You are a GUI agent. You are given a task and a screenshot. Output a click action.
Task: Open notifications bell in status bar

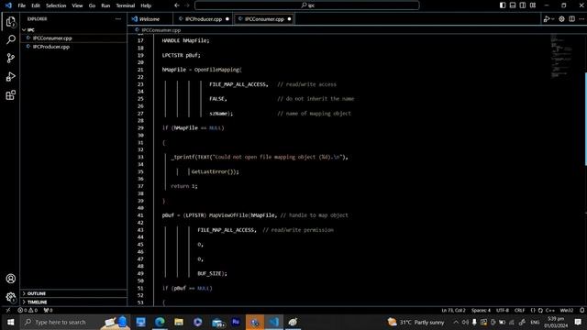pyautogui.click(x=581, y=310)
